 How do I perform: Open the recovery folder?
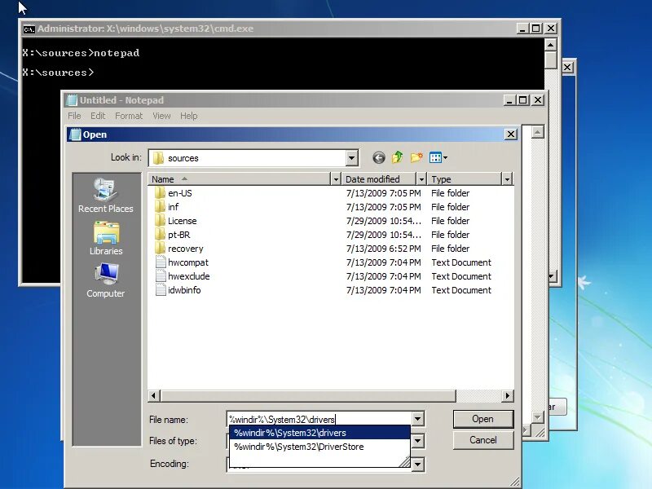(185, 248)
